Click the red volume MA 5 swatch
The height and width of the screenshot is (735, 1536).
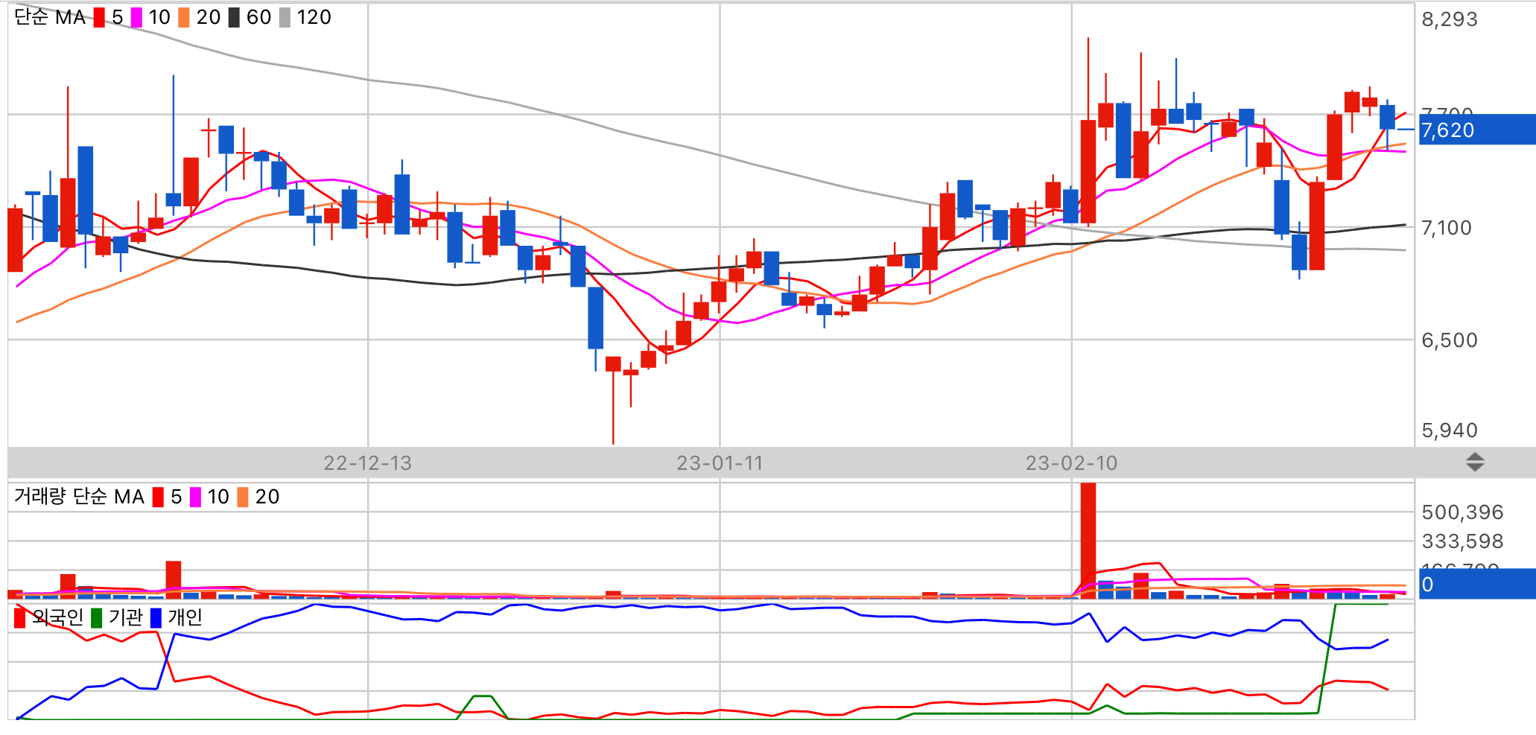158,497
